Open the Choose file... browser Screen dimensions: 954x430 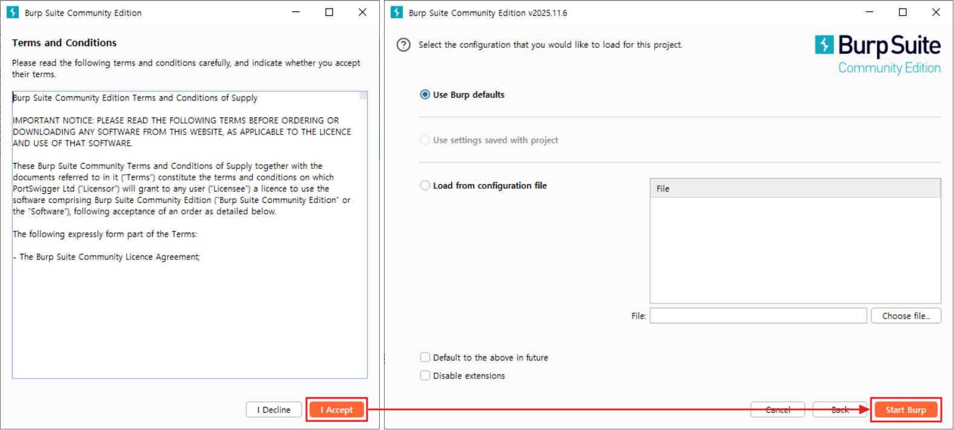(x=906, y=316)
